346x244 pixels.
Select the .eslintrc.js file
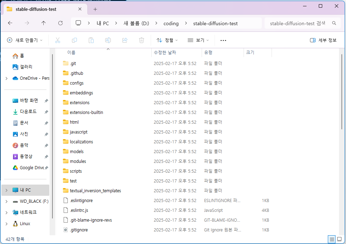(76, 210)
